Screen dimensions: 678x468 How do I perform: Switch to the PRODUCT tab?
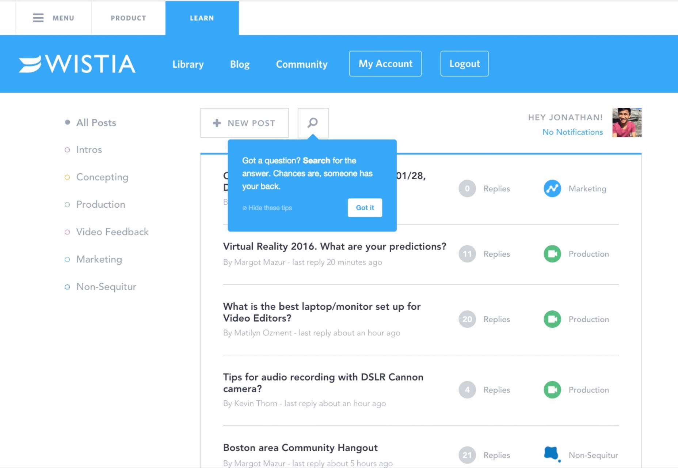[129, 18]
